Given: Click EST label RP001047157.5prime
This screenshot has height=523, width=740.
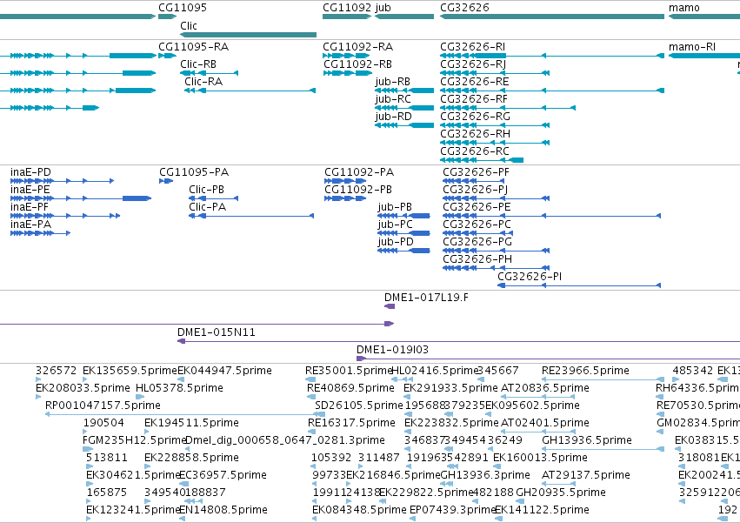Looking at the screenshot, I should pyautogui.click(x=103, y=406).
